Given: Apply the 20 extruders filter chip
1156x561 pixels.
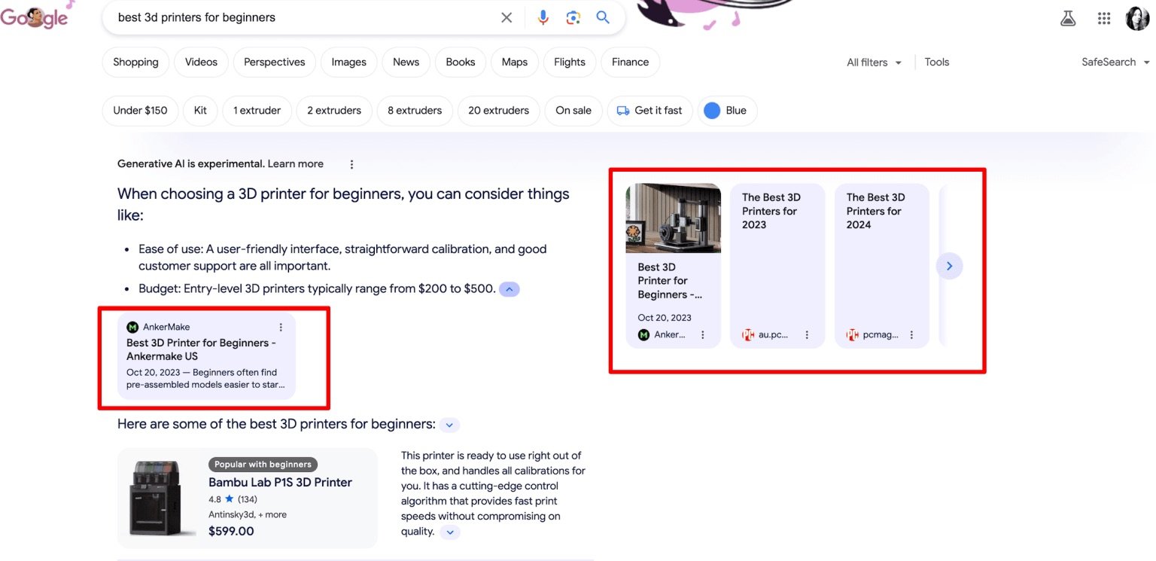Looking at the screenshot, I should [498, 111].
